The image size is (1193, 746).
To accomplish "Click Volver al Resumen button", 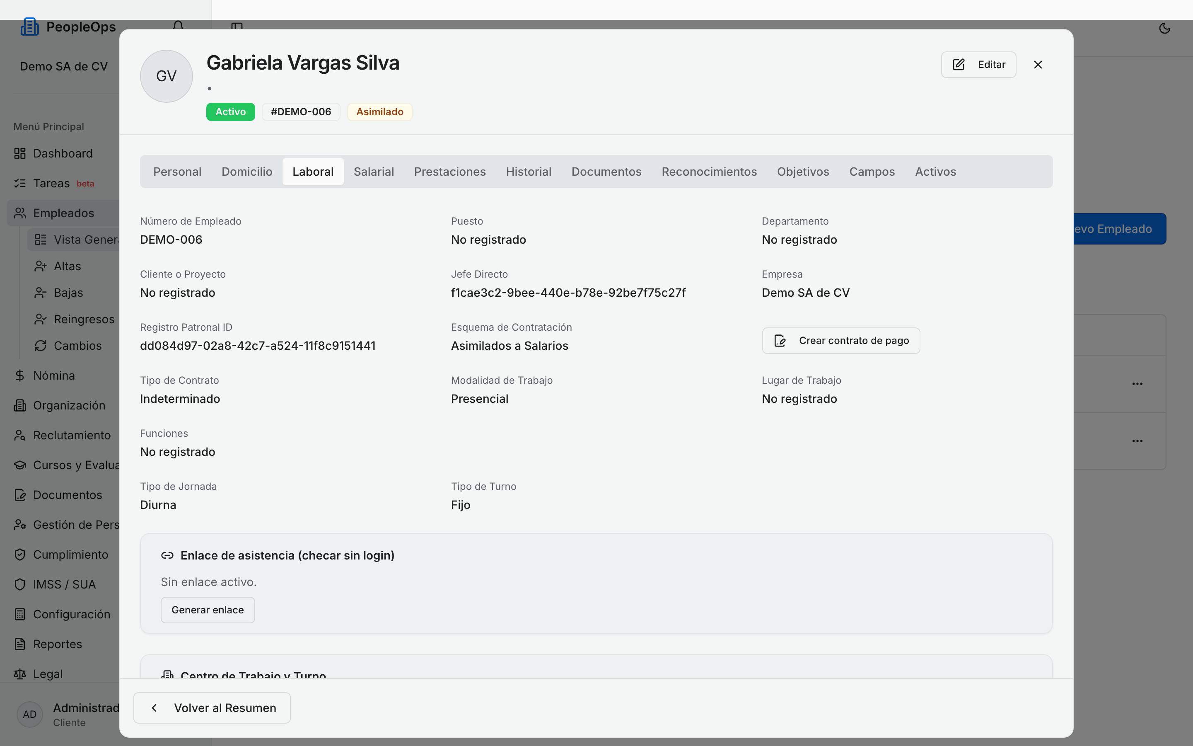I will coord(212,708).
